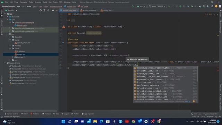Click the Project vertical side tab
This screenshot has width=222, height=125.
1,13
